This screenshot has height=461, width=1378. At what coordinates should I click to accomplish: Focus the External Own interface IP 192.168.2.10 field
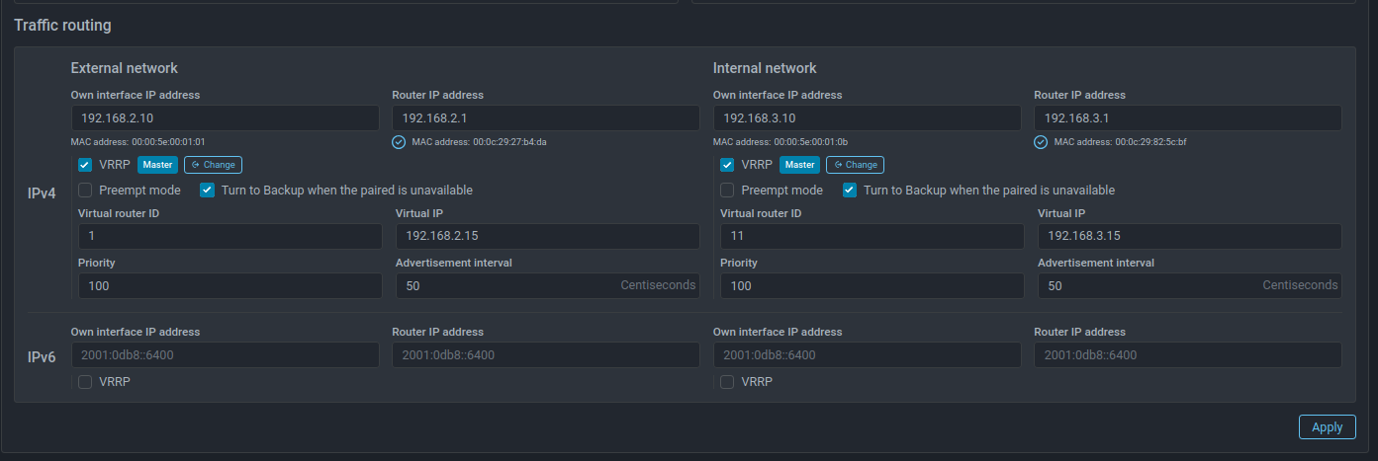(x=225, y=118)
